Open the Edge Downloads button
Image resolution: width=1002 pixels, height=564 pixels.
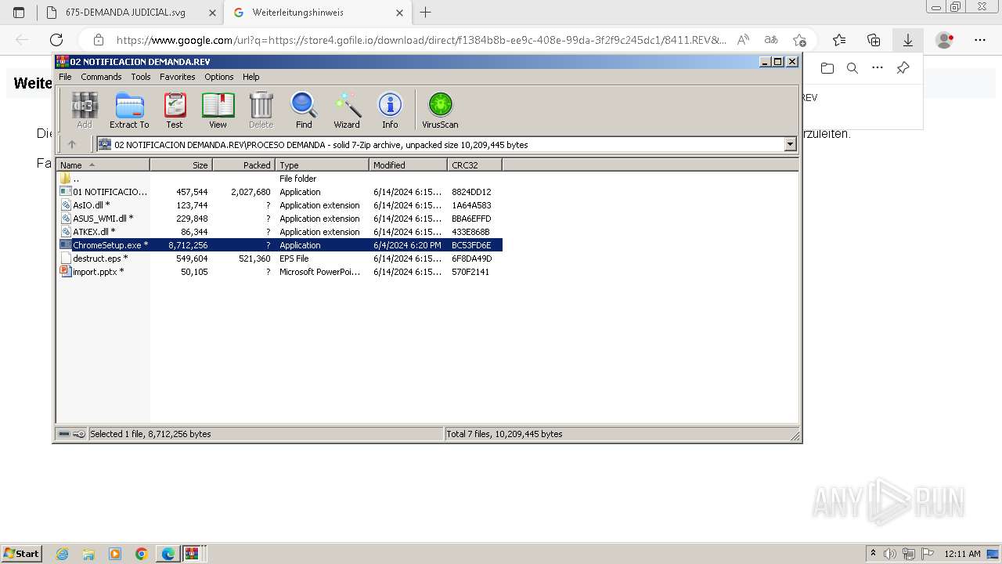(x=907, y=40)
